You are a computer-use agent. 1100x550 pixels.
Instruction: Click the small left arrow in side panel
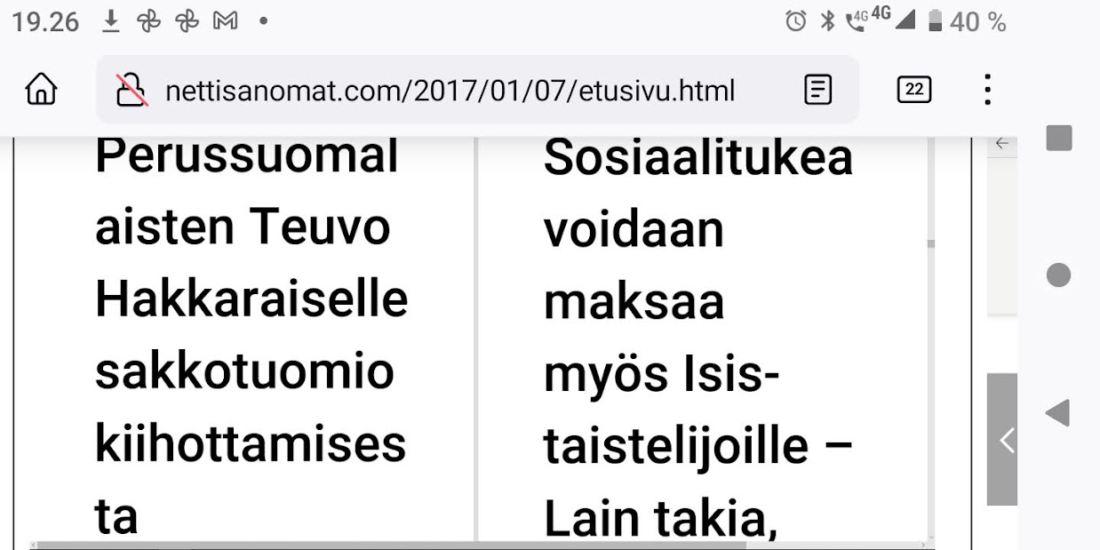tap(1002, 143)
